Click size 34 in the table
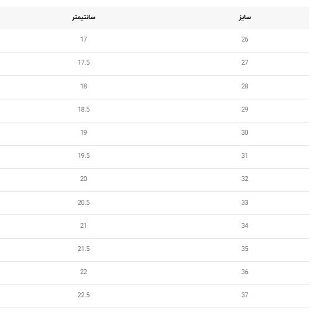This screenshot has height=319, width=319. pos(245,226)
